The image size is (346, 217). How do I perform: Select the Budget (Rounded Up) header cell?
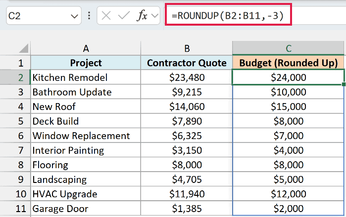point(288,63)
